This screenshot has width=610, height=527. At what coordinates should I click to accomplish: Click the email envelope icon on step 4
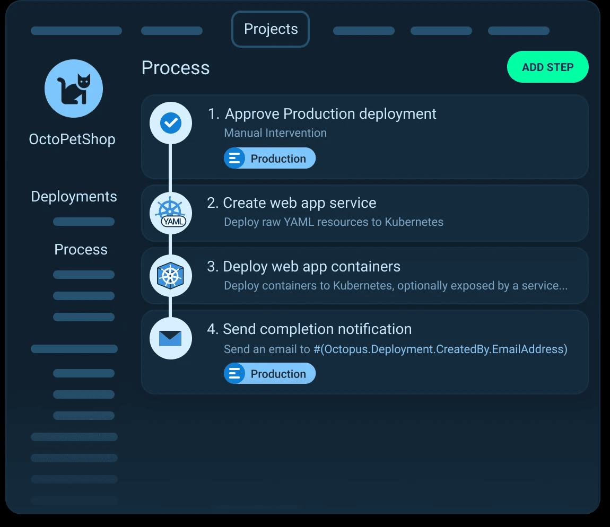[x=170, y=338]
